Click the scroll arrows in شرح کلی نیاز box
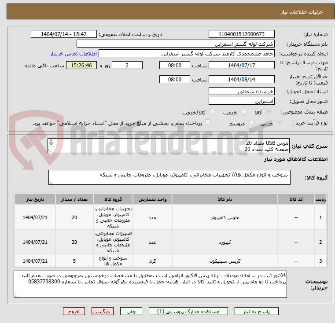This screenshot has height=323, width=335. coord(51,142)
